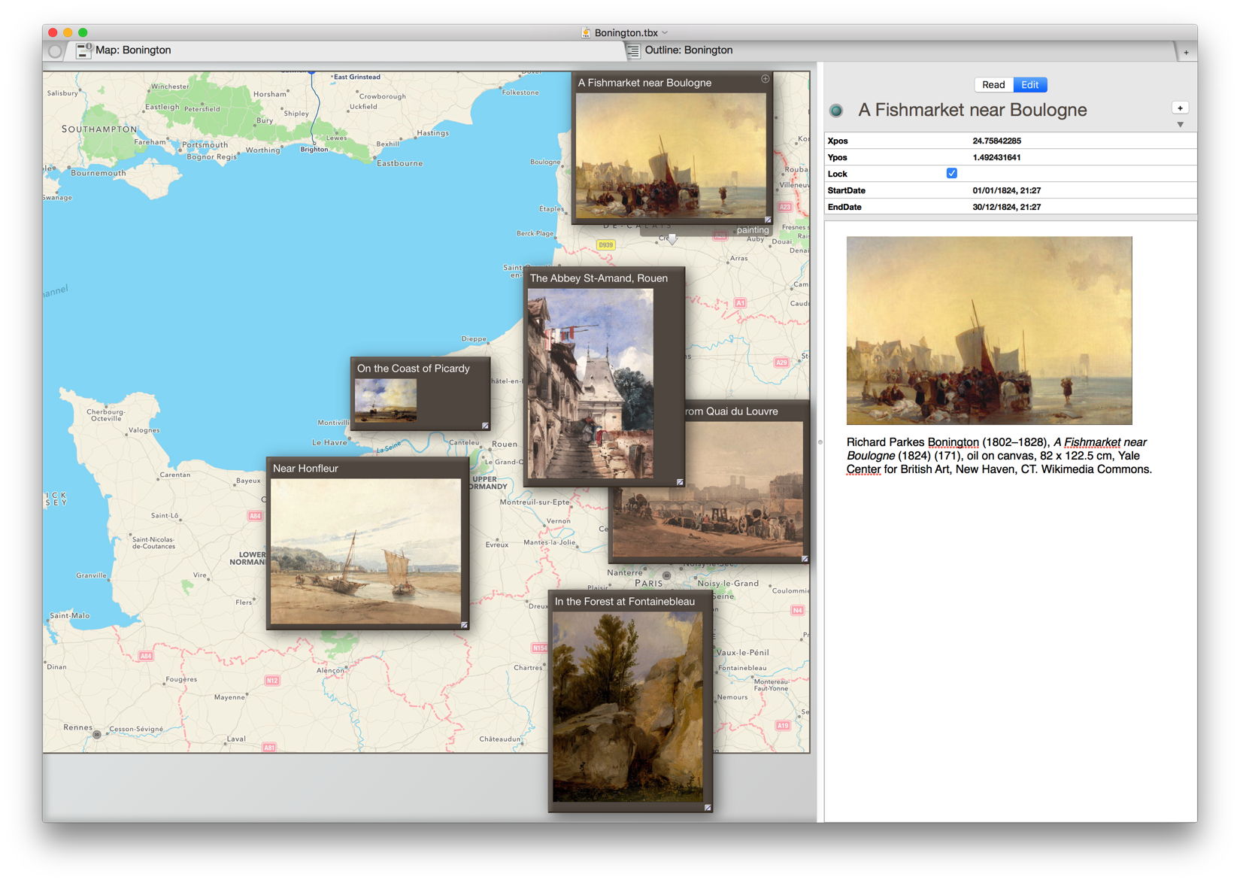
Task: Click the map icon on the Map: Bonington tab
Action: (83, 50)
